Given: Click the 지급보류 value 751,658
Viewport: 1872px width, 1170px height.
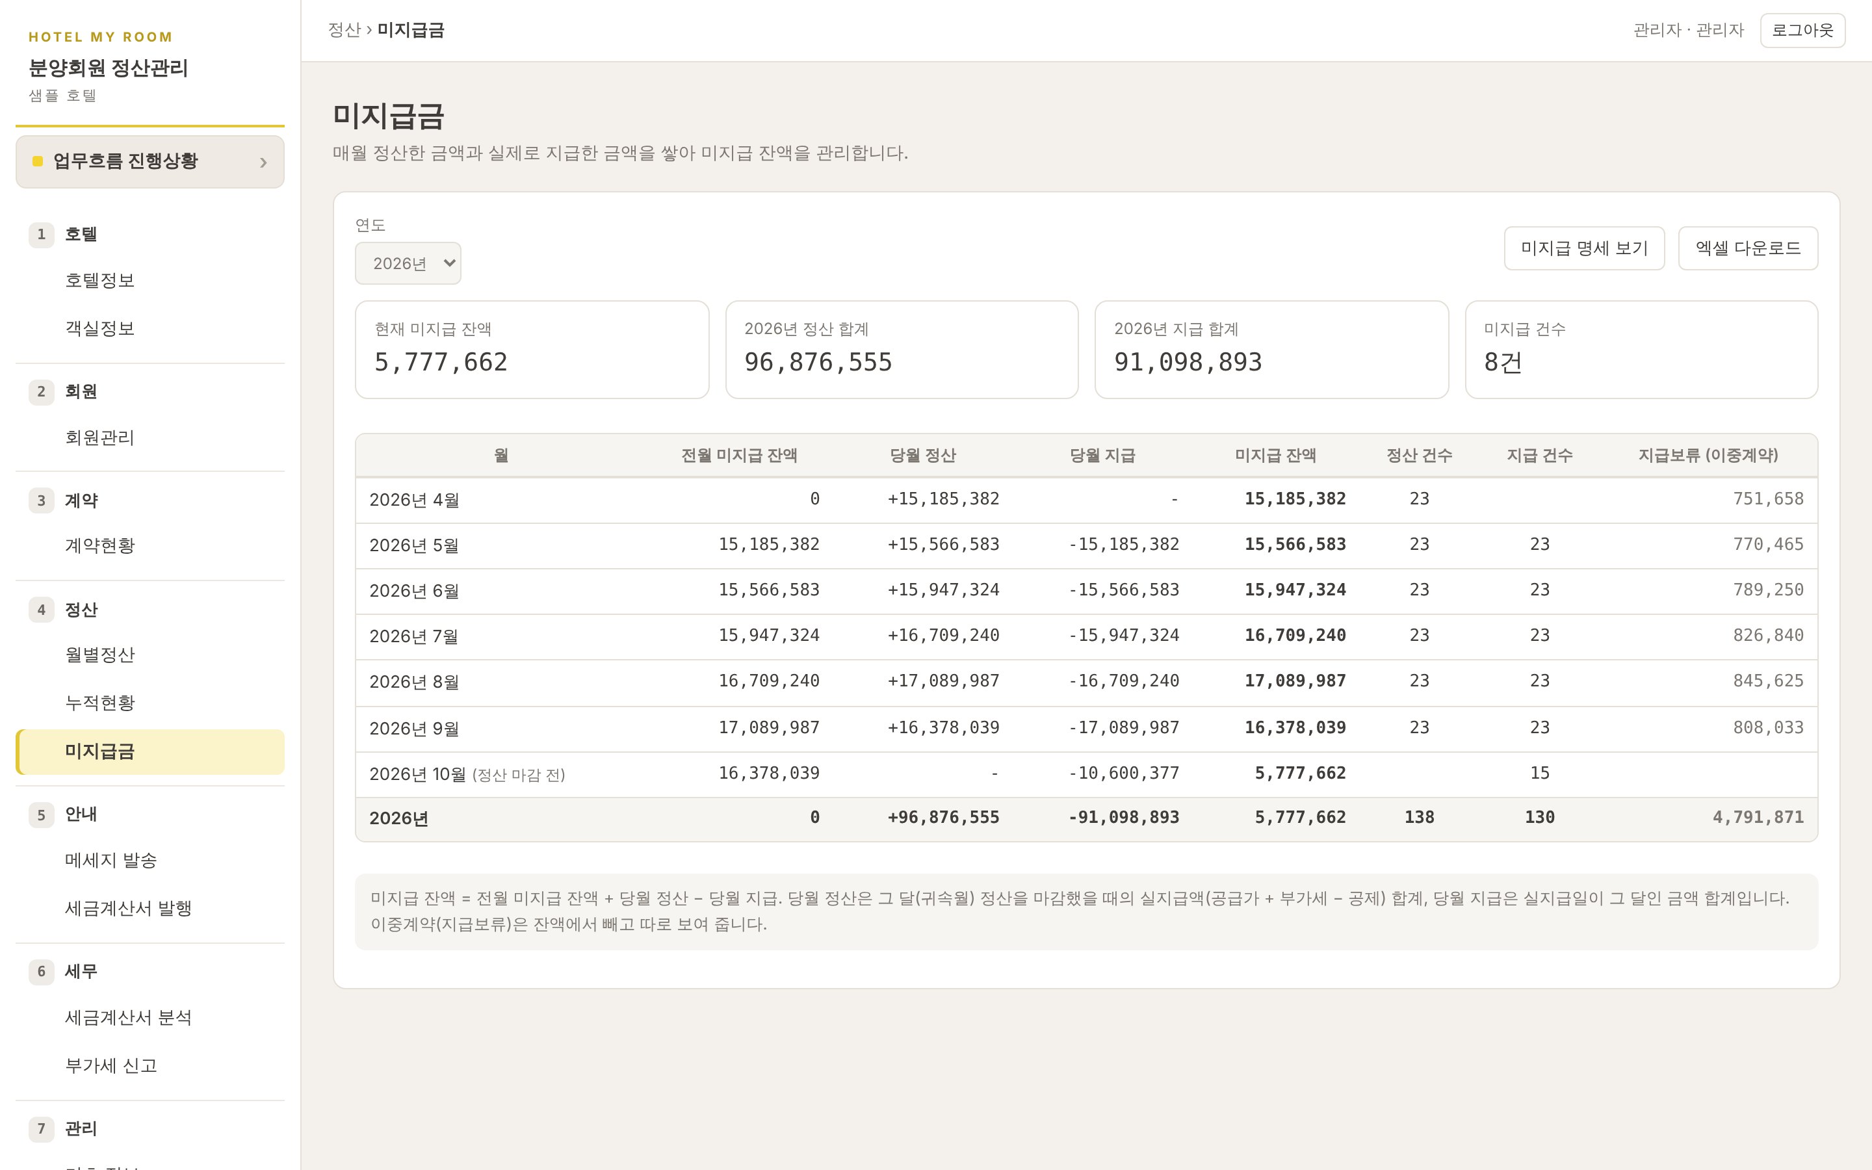Looking at the screenshot, I should pyautogui.click(x=1767, y=499).
